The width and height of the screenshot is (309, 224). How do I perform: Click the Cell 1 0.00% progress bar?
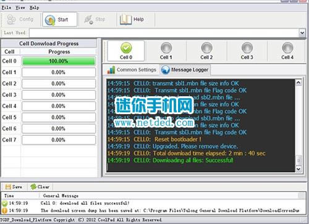[x=59, y=72]
